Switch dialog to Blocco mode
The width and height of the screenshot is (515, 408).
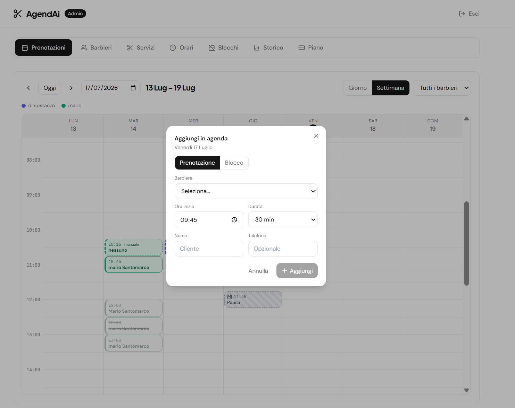pos(234,163)
